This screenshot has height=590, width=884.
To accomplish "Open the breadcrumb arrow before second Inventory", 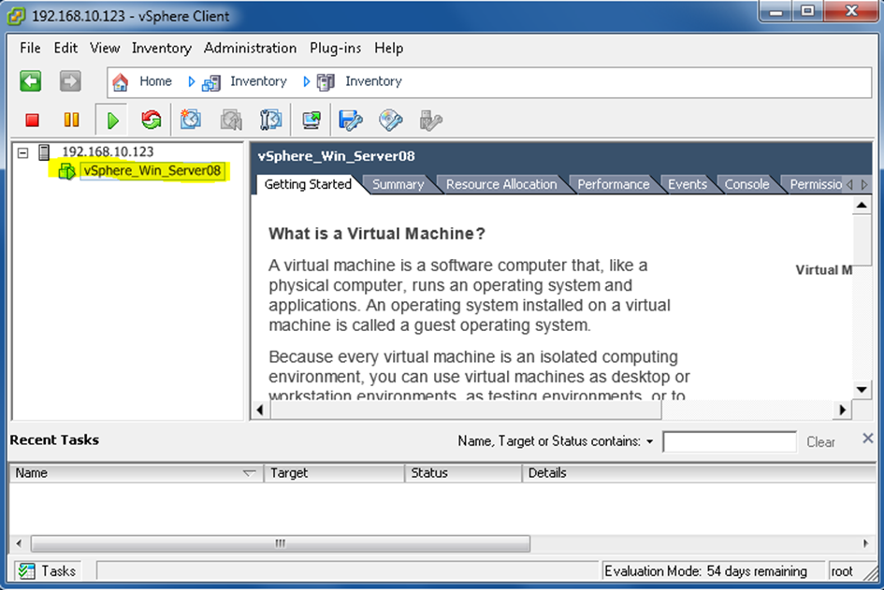I will [306, 82].
